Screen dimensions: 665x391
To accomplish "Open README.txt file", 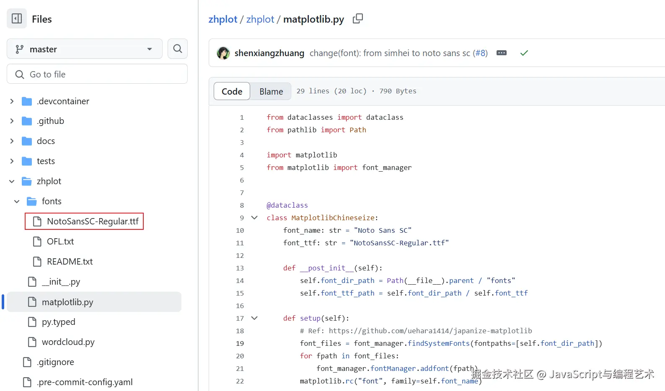I will tap(70, 262).
